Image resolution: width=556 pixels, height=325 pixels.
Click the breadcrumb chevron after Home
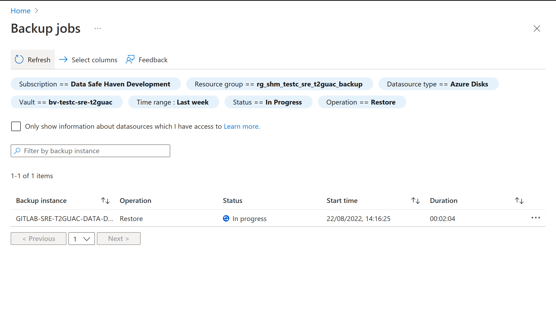(x=36, y=11)
